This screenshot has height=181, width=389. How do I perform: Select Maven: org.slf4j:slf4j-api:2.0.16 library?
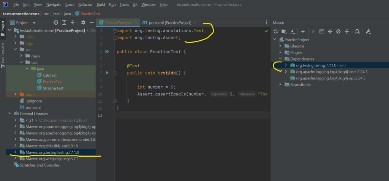click(x=52, y=146)
